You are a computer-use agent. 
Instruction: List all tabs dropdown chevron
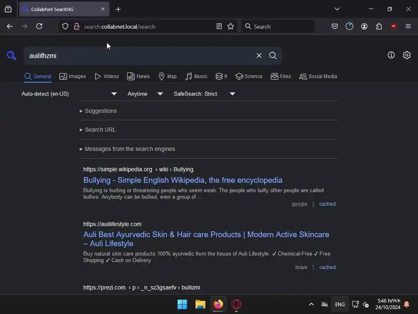tap(337, 9)
